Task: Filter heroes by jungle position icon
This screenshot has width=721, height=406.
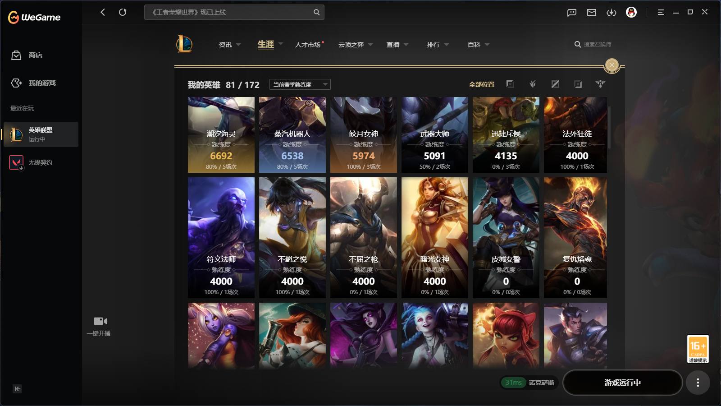Action: pos(533,84)
